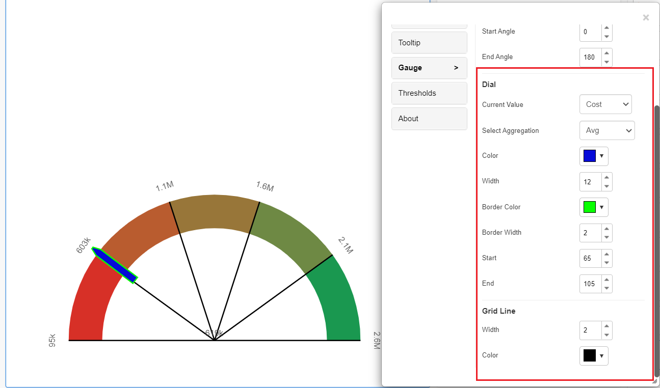Click the blue Dial Color swatch

pyautogui.click(x=590, y=156)
